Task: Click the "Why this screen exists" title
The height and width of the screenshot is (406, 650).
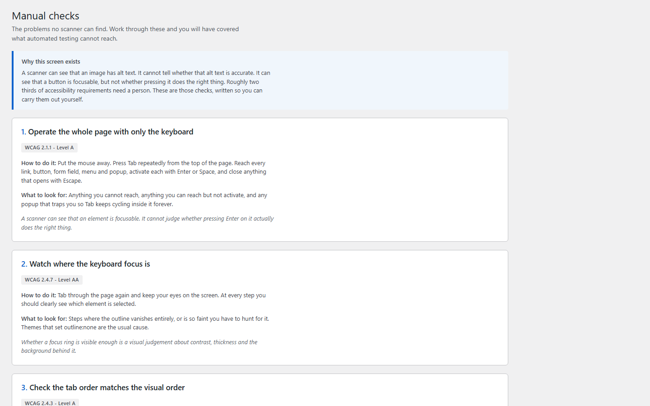Action: pos(51,62)
